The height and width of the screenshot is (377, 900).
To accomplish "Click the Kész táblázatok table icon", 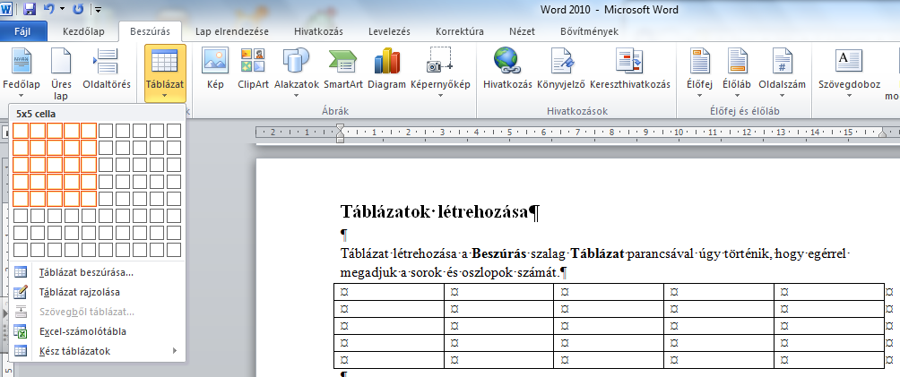I will click(21, 351).
